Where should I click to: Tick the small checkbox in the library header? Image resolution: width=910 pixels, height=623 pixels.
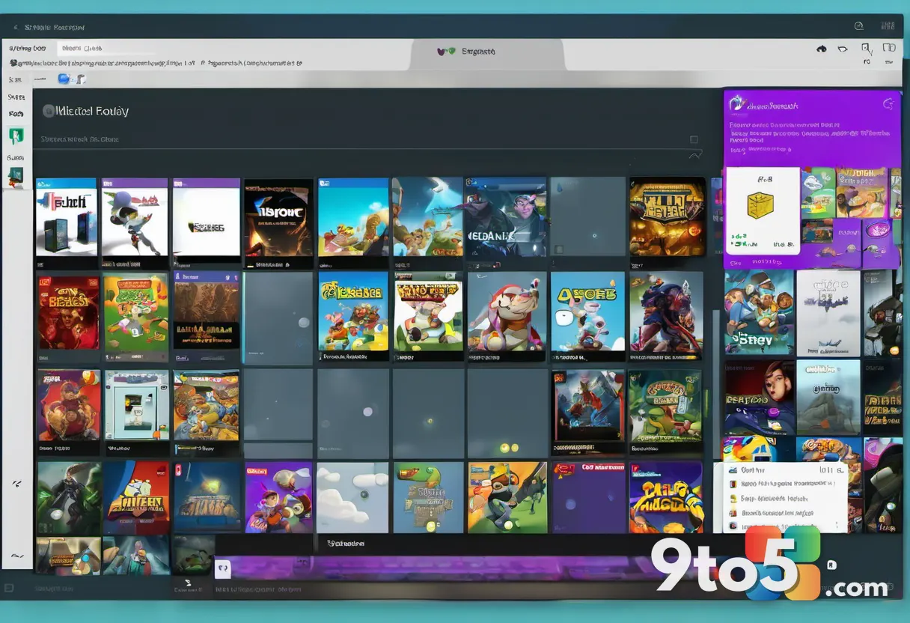tap(694, 139)
